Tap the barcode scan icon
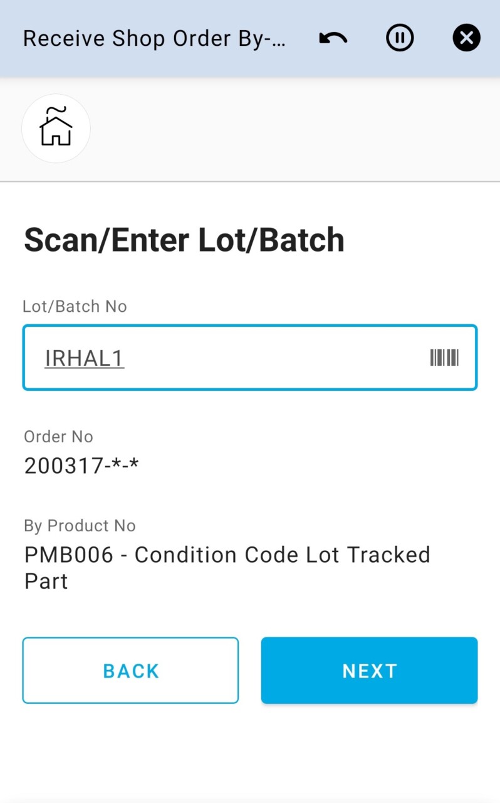The image size is (500, 803). tap(444, 358)
